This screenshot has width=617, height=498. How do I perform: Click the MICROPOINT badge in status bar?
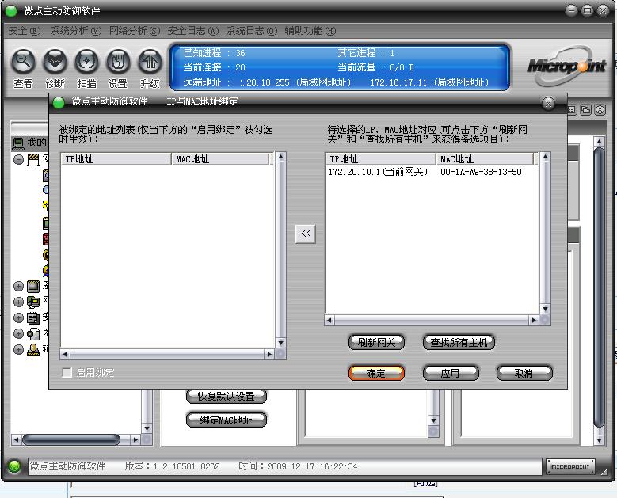[x=570, y=466]
